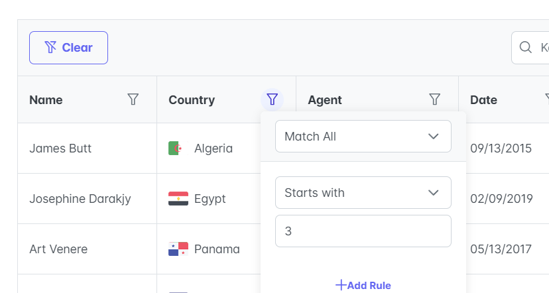Click the Panama flag icon
Screen dimensions: 549x293
[x=178, y=249]
